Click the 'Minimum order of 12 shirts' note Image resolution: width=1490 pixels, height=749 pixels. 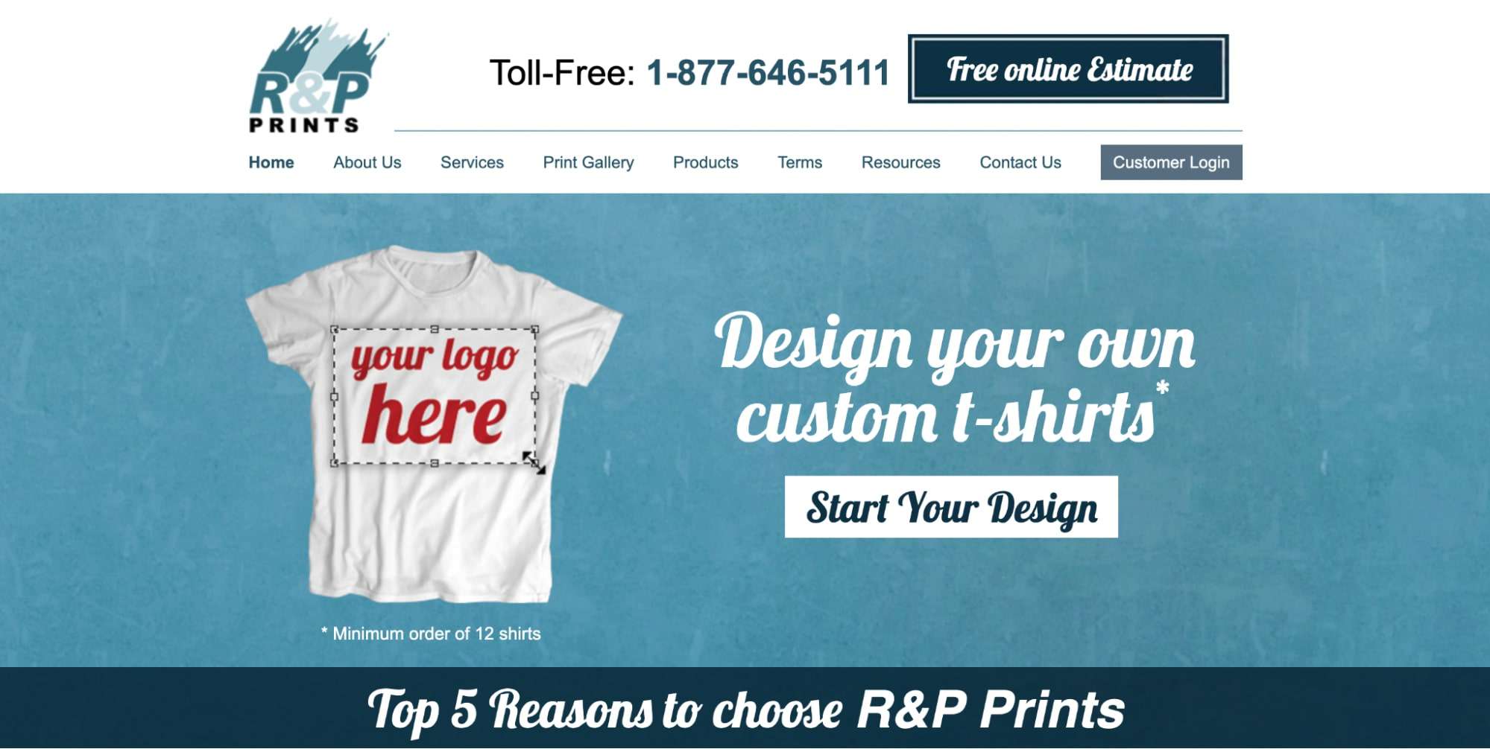[x=431, y=634]
